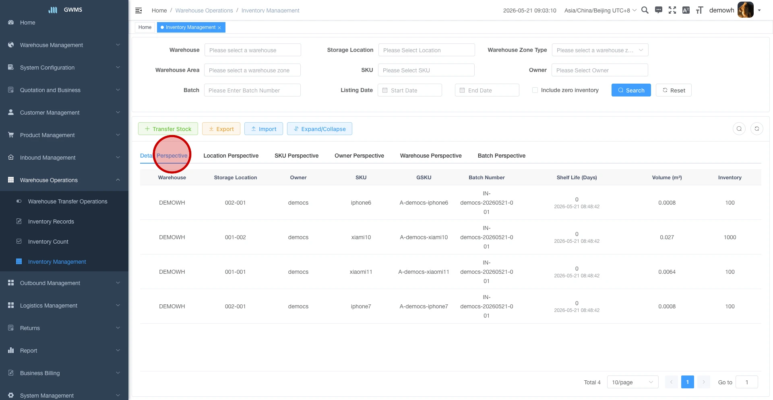Click the Reset button
Screen dimensions: 773x400
click(x=674, y=90)
